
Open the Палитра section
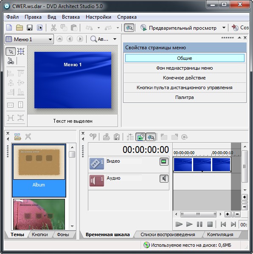(x=185, y=97)
